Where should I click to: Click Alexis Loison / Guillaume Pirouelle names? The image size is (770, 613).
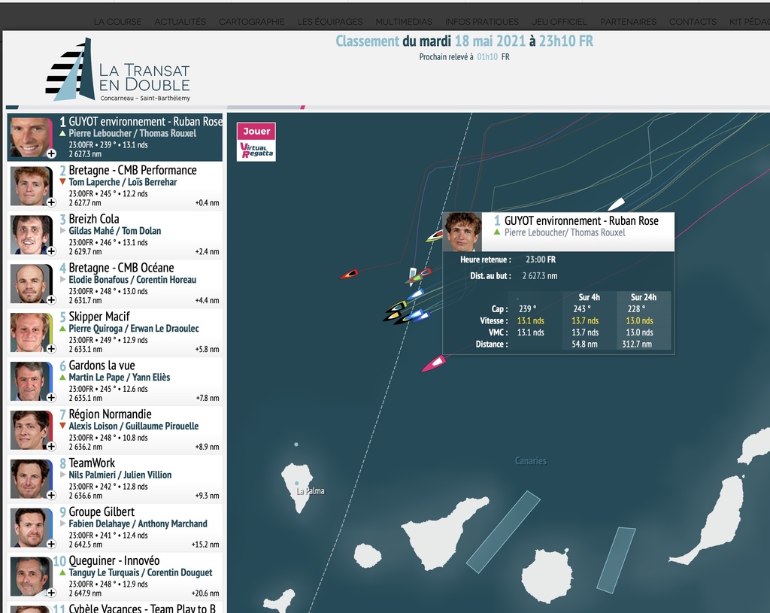(134, 426)
